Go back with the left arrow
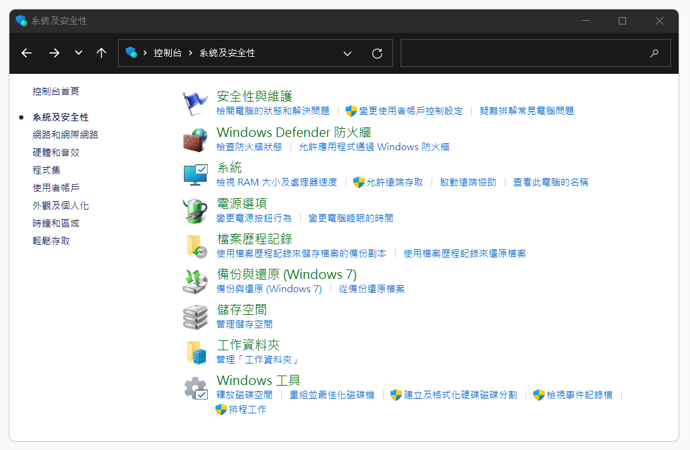690x450 pixels. point(27,53)
